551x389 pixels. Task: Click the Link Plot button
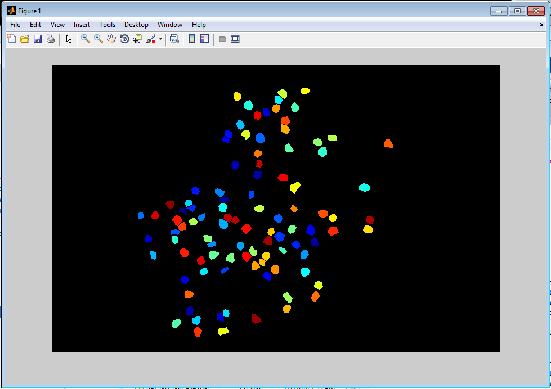[x=174, y=39]
